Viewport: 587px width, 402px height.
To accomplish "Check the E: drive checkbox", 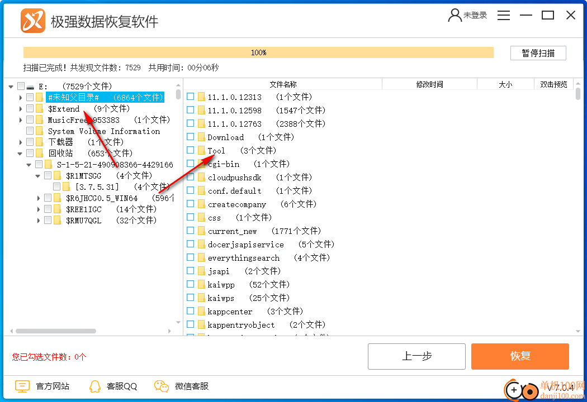I will tap(21, 86).
